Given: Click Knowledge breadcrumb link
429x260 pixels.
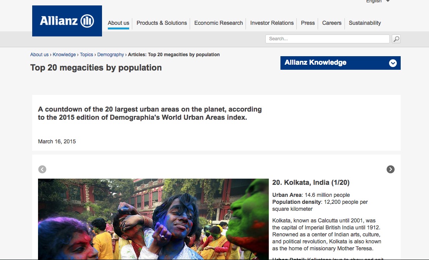Looking at the screenshot, I should [x=64, y=54].
